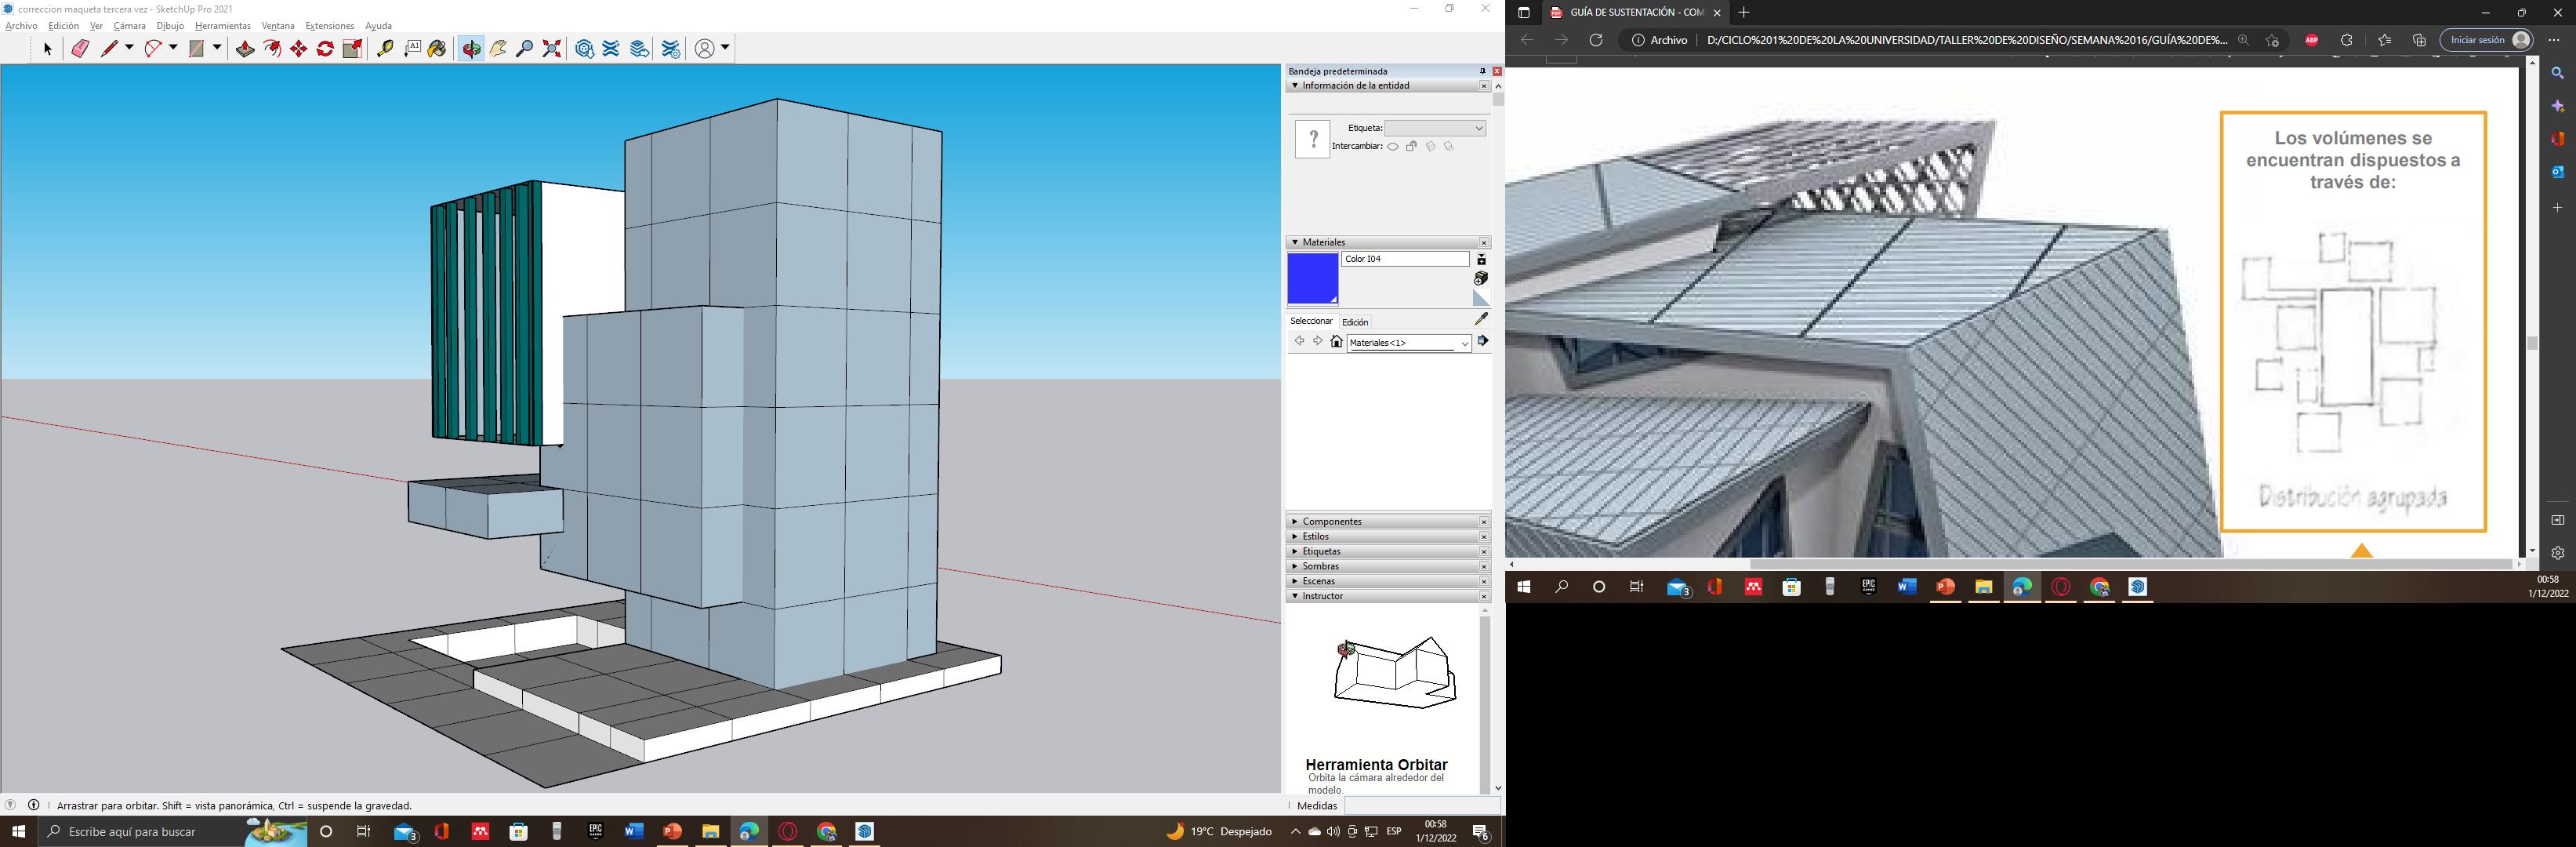Click the blue Color I04 material swatch
This screenshot has height=847, width=2576.
click(1312, 278)
